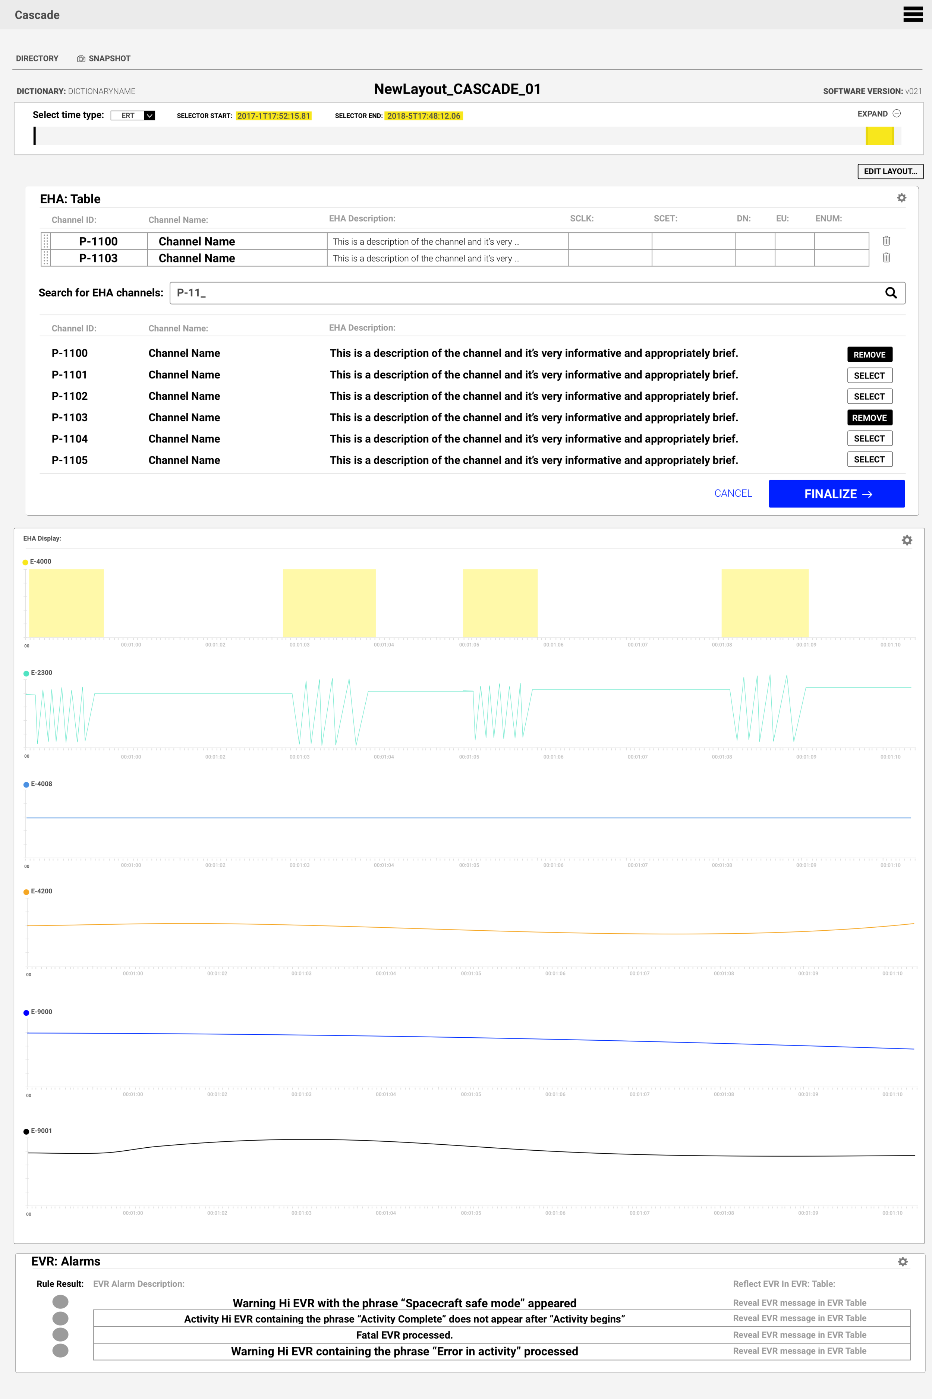This screenshot has width=932, height=1399.
Task: Toggle the E-2300 teal legend dot
Action: tap(26, 673)
